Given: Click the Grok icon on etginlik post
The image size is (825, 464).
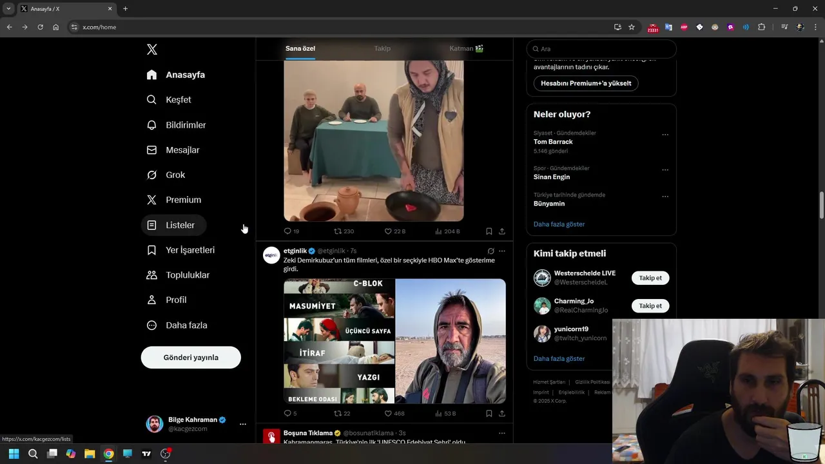Looking at the screenshot, I should click(490, 251).
